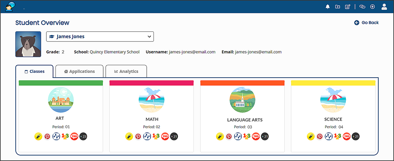394x161 pixels.
Task: Open the TED app in SCIENCE card
Action: pos(347,137)
